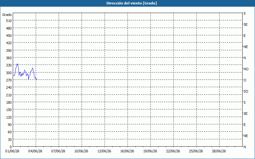
Task: Click the '01/06/26' date label
Action: [x=12, y=151]
